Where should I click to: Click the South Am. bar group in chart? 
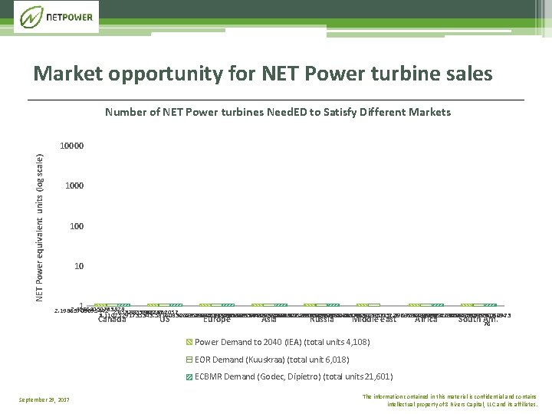point(478,305)
